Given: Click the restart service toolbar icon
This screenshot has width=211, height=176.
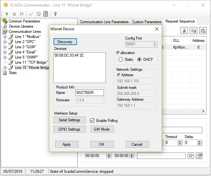Looking at the screenshot, I should pyautogui.click(x=22, y=14).
